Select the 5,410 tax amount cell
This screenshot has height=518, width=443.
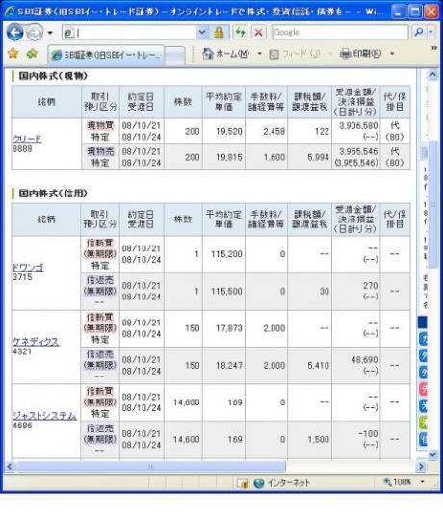(309, 365)
